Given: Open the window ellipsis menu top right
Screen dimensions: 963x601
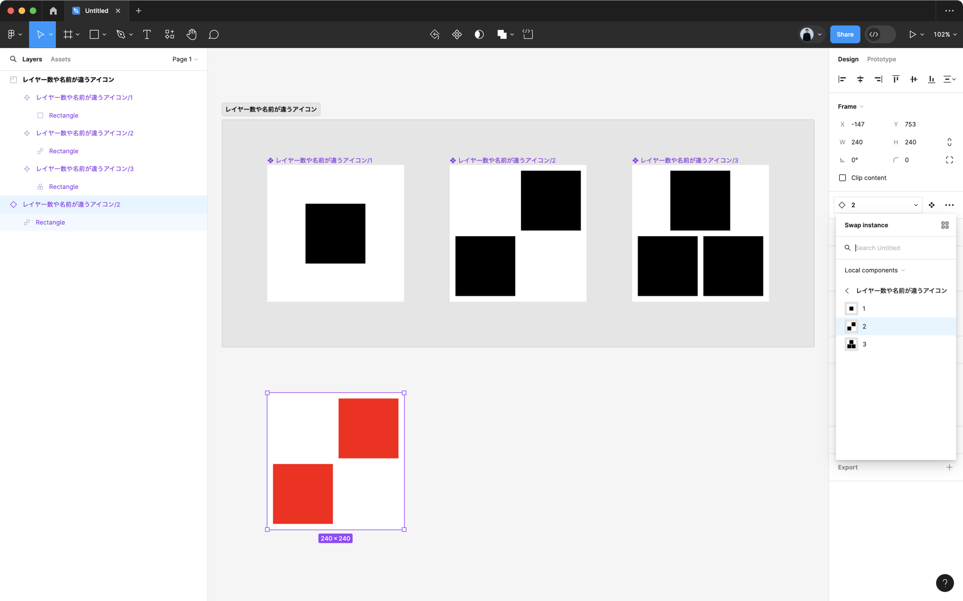Looking at the screenshot, I should 950,11.
